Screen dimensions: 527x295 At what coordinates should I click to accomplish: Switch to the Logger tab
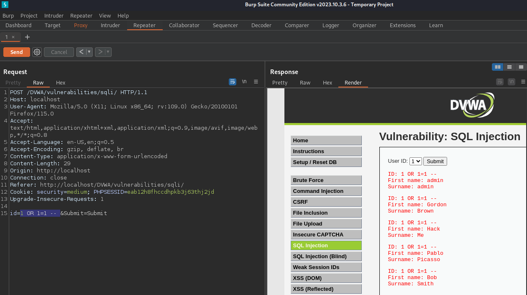coord(331,26)
